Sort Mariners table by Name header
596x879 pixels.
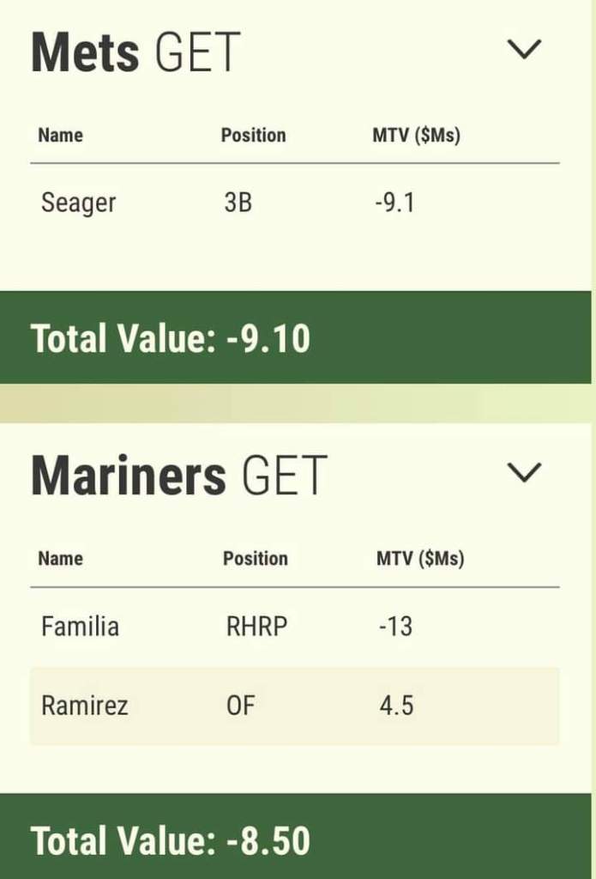tap(60, 559)
